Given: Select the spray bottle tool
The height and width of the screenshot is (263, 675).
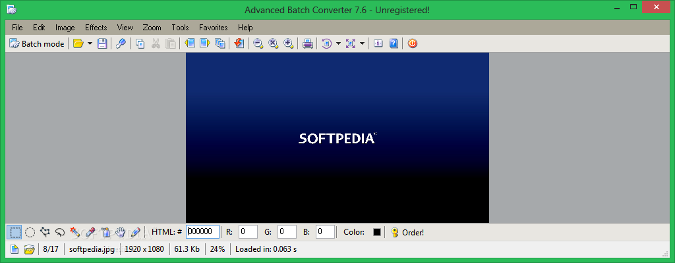Looking at the screenshot, I should 105,232.
